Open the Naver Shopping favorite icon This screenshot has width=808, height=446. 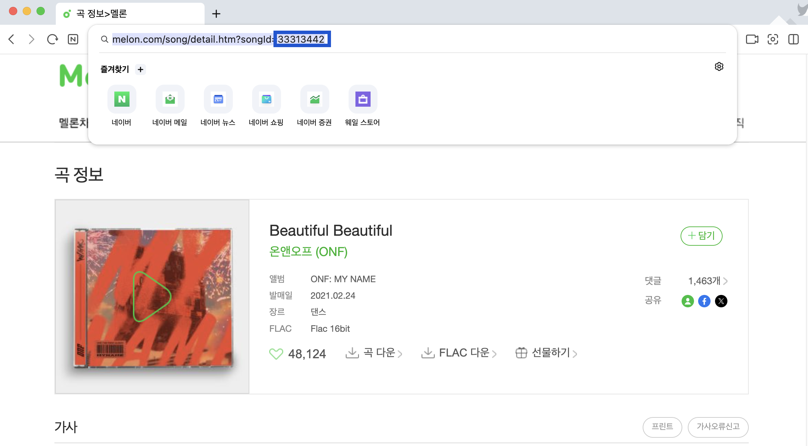pos(266,99)
